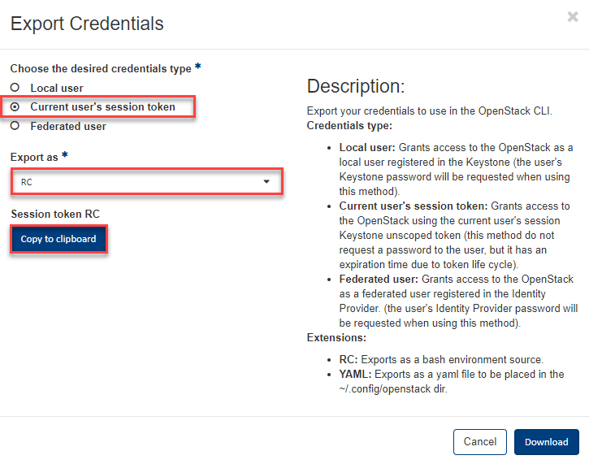
Task: Click the Export as dropdown arrow
Action: pyautogui.click(x=266, y=182)
